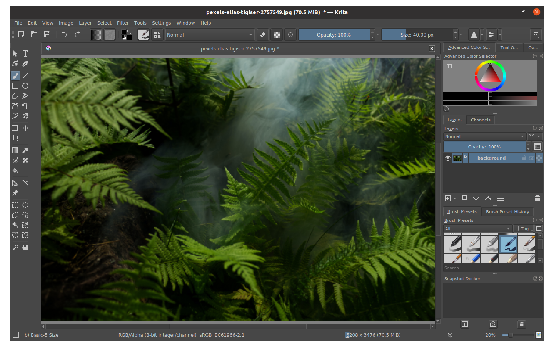Select the Crop tool
Viewport: 554px width, 346px height.
click(x=15, y=138)
